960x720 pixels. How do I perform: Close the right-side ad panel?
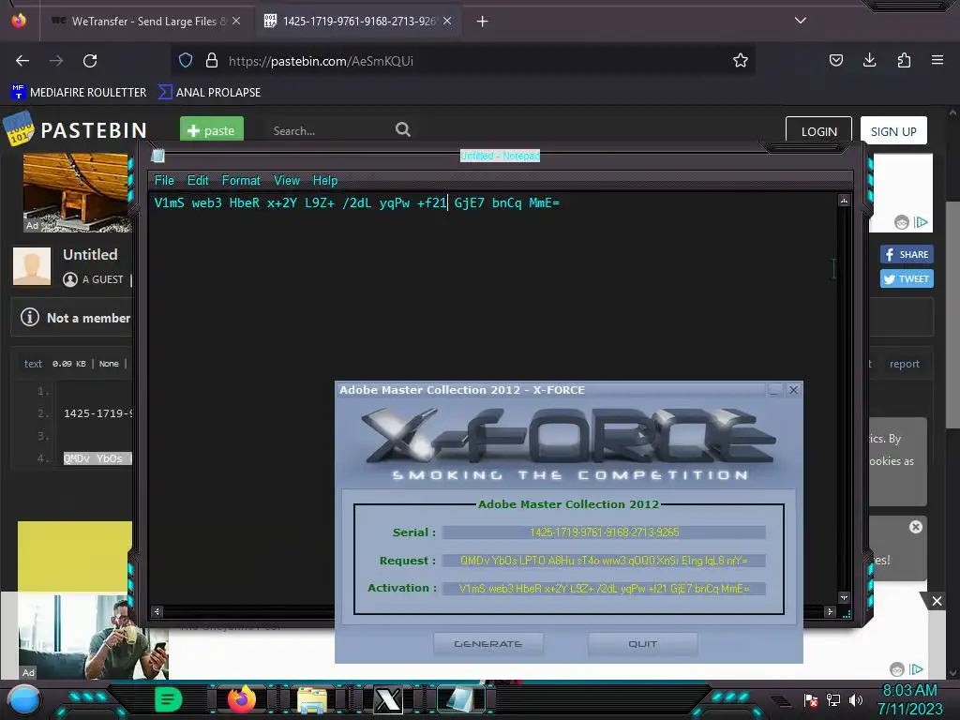[915, 527]
